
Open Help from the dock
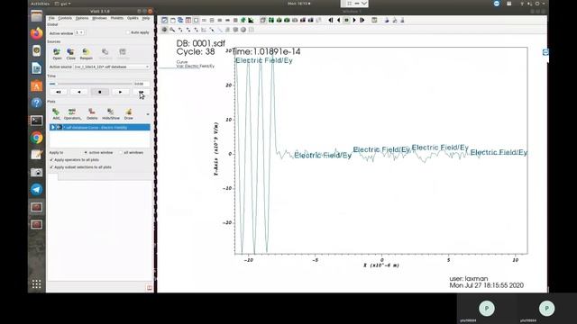point(36,103)
